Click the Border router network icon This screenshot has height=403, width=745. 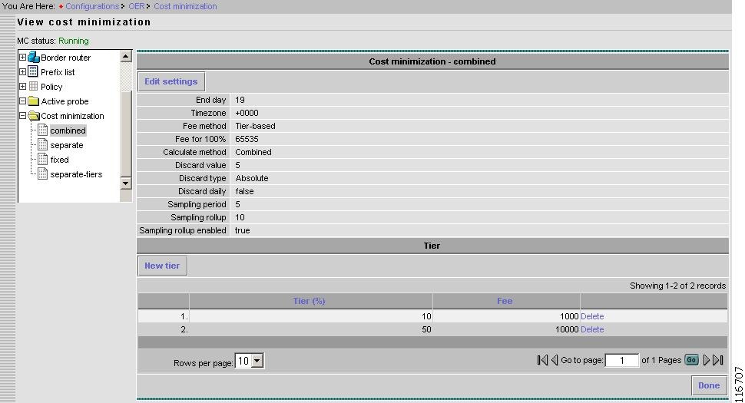[33, 58]
